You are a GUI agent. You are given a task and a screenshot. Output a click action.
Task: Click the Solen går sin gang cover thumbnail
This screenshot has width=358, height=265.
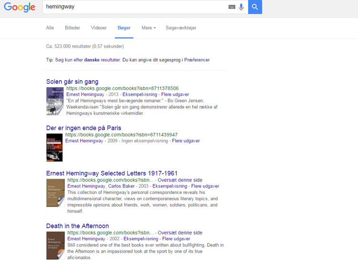click(55, 101)
